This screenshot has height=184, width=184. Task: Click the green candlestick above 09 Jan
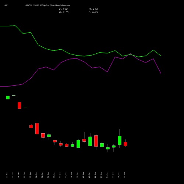pyautogui.click(x=78, y=144)
